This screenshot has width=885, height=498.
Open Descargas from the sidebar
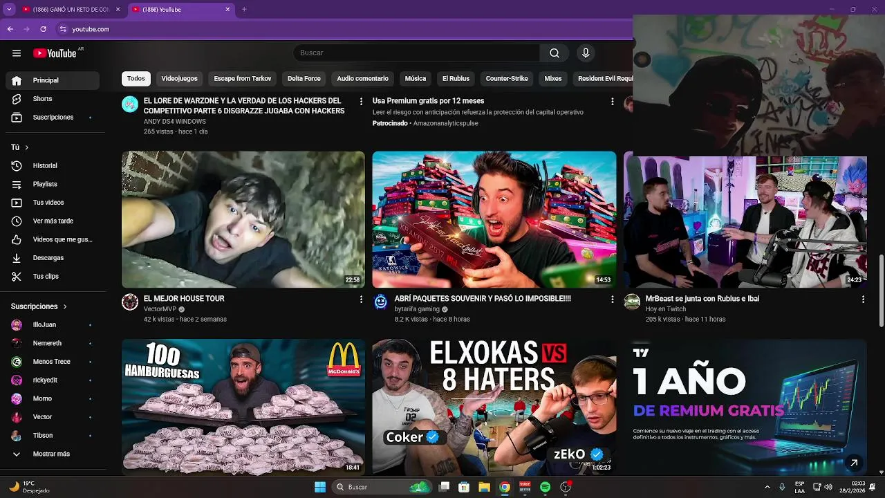tap(53, 258)
